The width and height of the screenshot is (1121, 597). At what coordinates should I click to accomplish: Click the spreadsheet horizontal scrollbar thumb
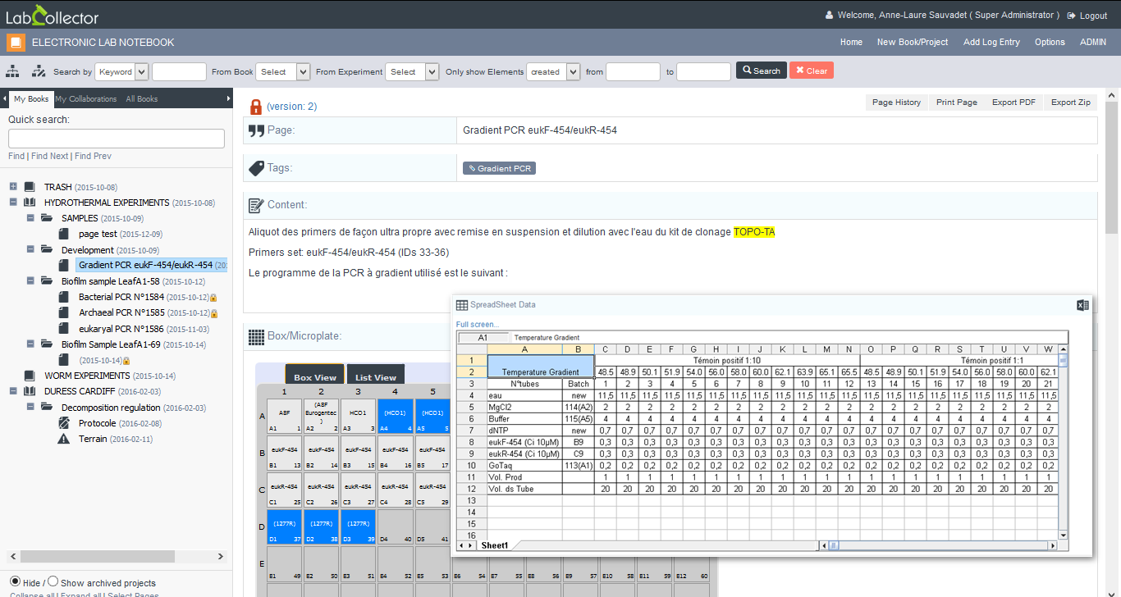click(x=833, y=545)
